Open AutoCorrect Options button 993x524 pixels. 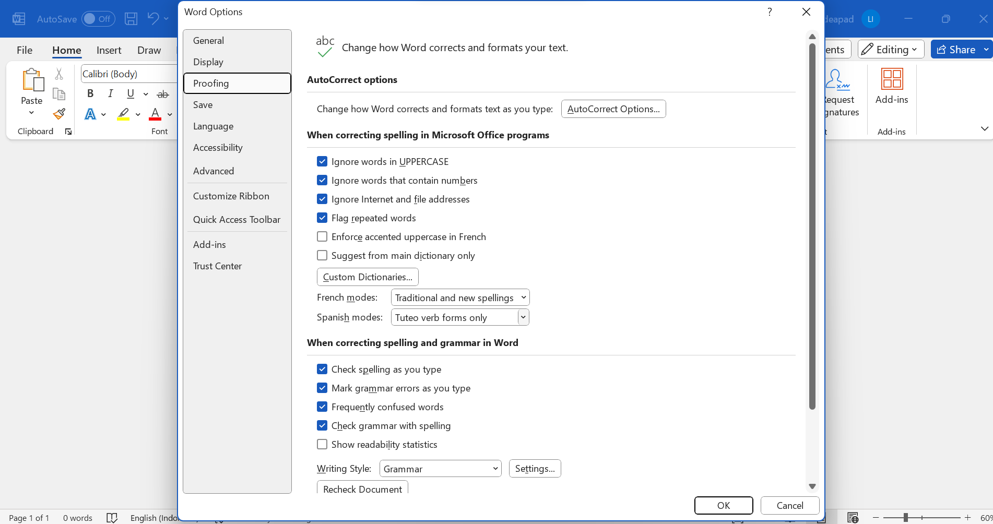coord(613,109)
